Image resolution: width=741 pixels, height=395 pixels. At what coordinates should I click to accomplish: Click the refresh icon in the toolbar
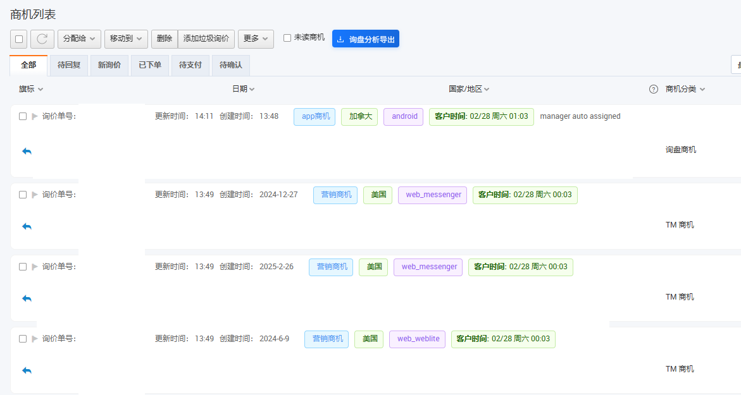tap(42, 39)
